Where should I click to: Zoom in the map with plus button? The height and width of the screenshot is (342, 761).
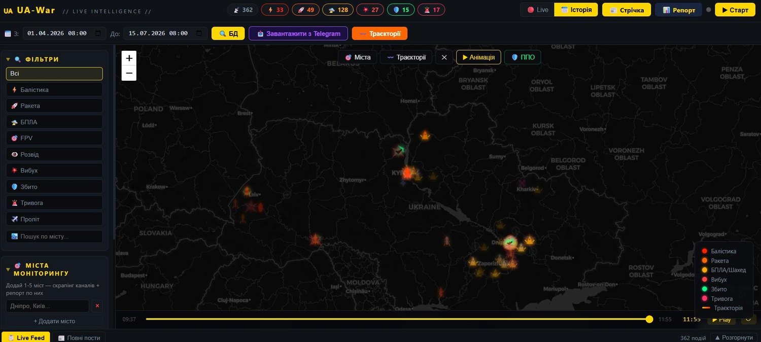pyautogui.click(x=129, y=58)
